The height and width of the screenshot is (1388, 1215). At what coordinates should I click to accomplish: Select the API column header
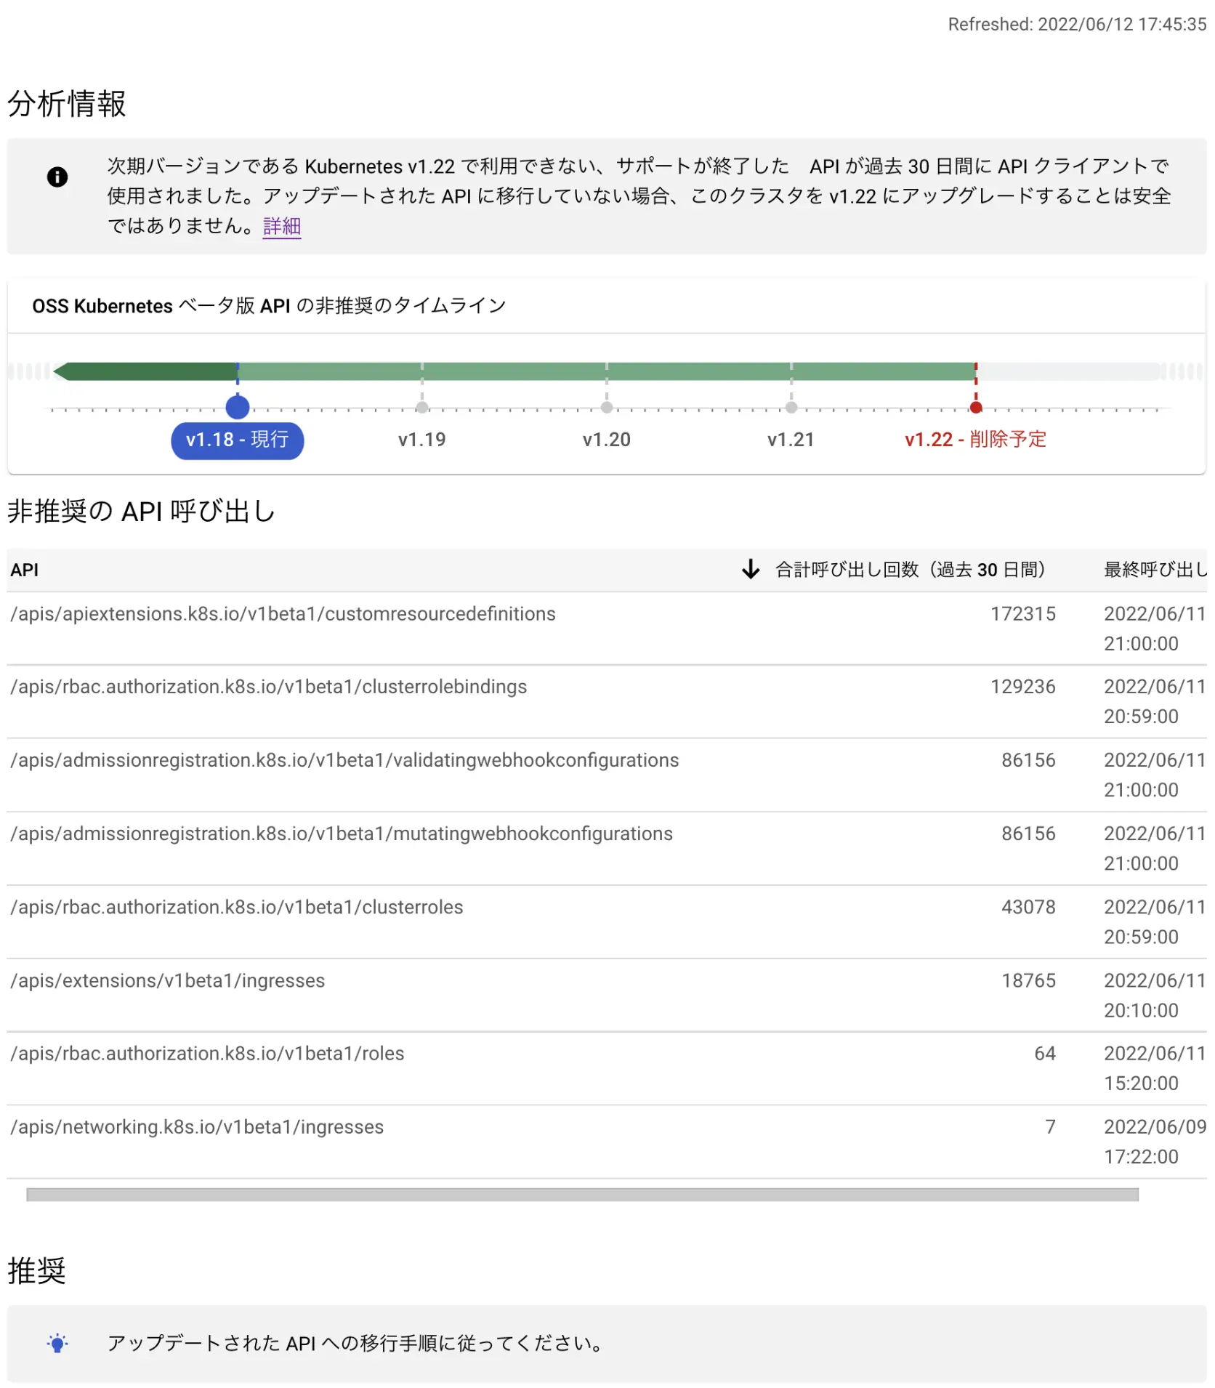(x=24, y=570)
